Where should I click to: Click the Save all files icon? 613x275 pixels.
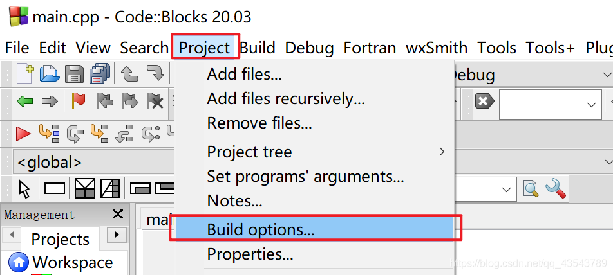(99, 73)
